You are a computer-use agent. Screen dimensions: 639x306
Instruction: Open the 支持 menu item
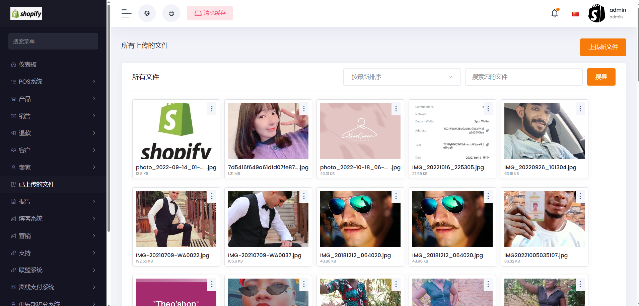point(53,253)
